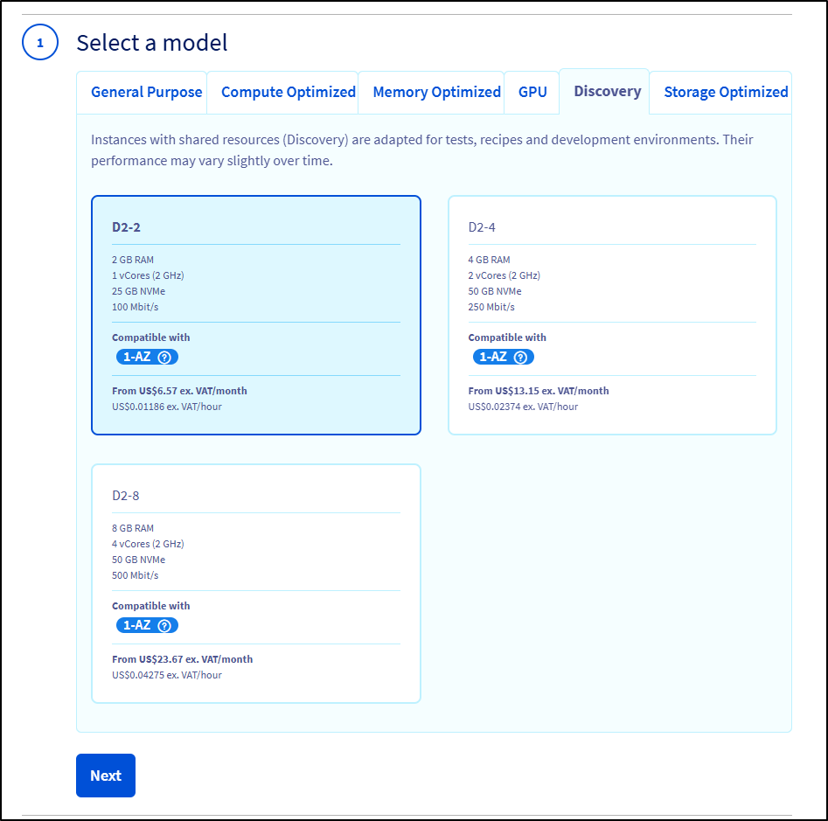Select the D2-2 instance model card
828x821 pixels.
(255, 315)
